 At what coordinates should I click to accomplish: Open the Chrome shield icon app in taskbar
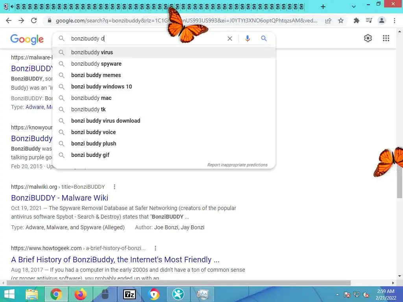pos(154,294)
